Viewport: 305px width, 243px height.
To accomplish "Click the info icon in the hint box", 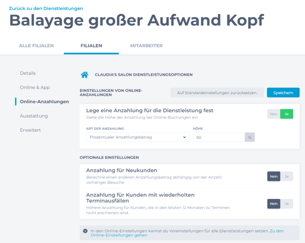I will (85, 231).
